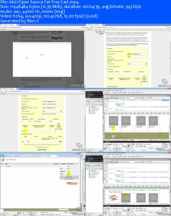This screenshot has width=171, height=216.
Task: Click insert table icon in 00:02:39 frame
Action: click(121, 93)
